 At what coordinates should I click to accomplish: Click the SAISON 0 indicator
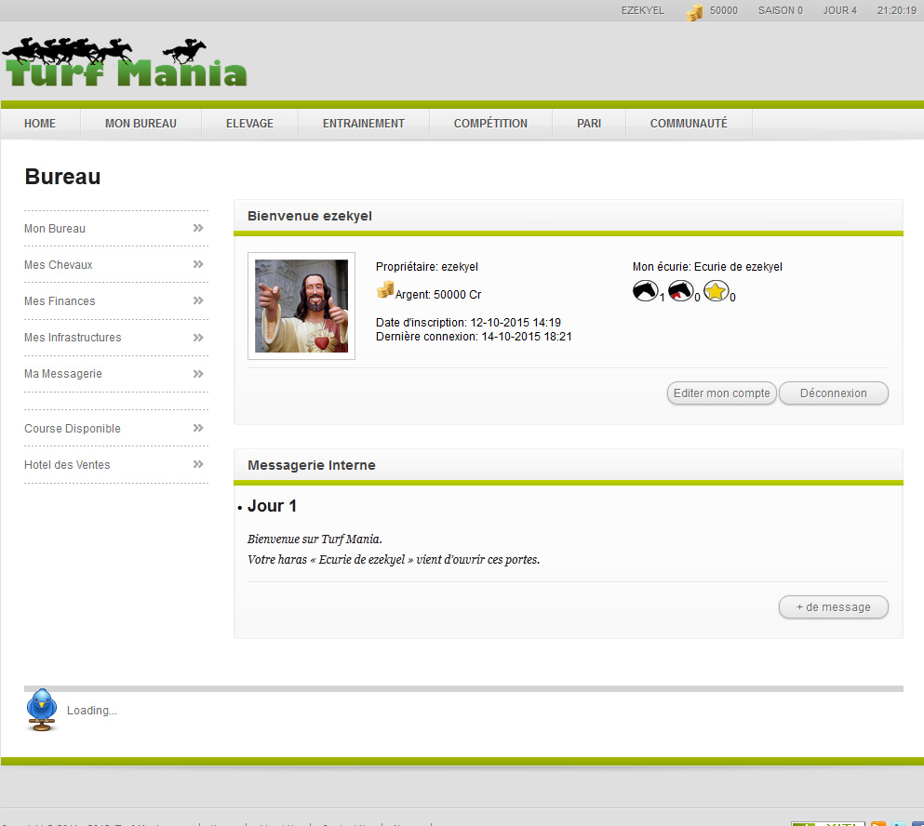780,10
